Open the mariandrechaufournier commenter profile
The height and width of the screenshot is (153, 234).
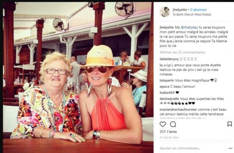[178, 110]
